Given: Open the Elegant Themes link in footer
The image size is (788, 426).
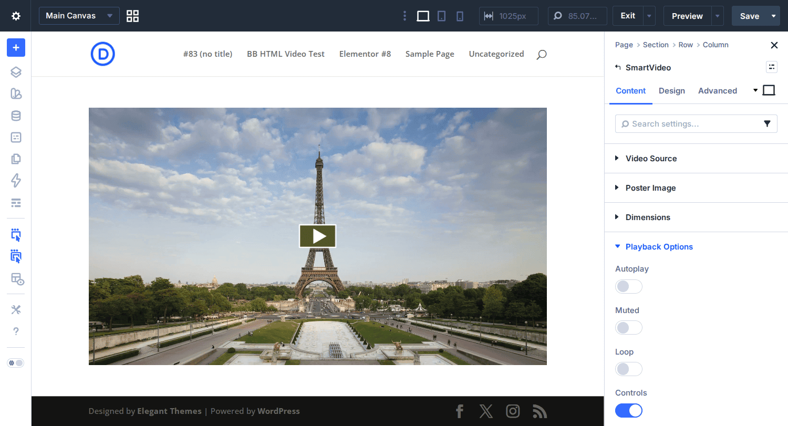Looking at the screenshot, I should (169, 411).
